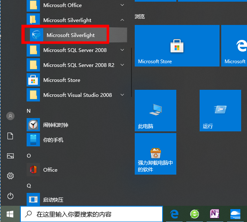Expand the Microsoft SQL Server 2008 folder
Viewport: 247px width, 222px height.
[122, 50]
